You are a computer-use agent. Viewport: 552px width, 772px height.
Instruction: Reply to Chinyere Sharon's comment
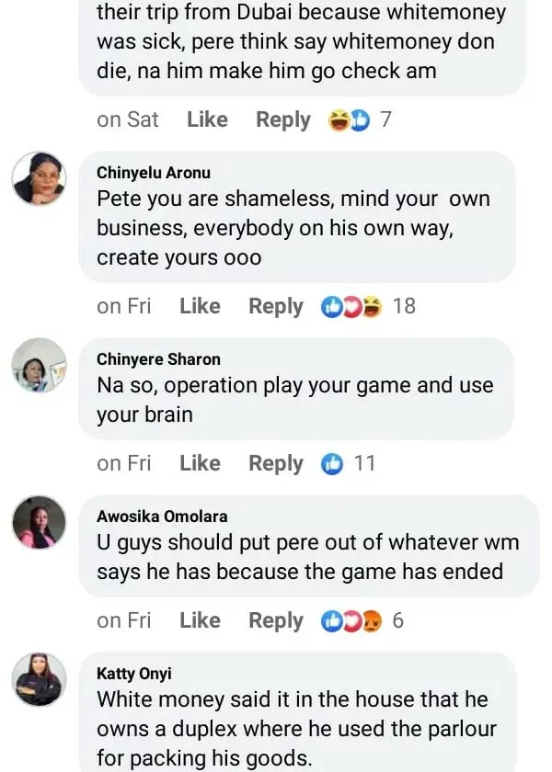point(275,464)
